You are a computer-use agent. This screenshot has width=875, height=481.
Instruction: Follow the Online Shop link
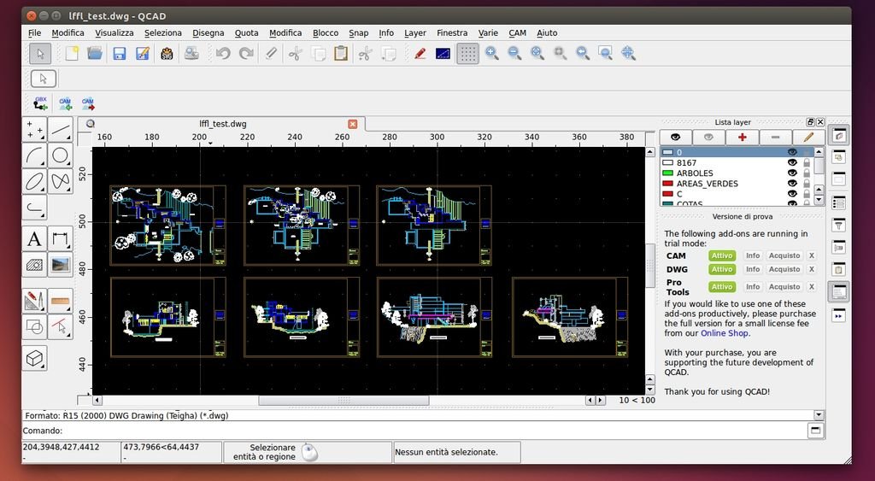725,333
